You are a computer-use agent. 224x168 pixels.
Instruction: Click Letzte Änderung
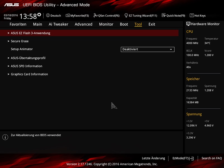tap(153, 158)
